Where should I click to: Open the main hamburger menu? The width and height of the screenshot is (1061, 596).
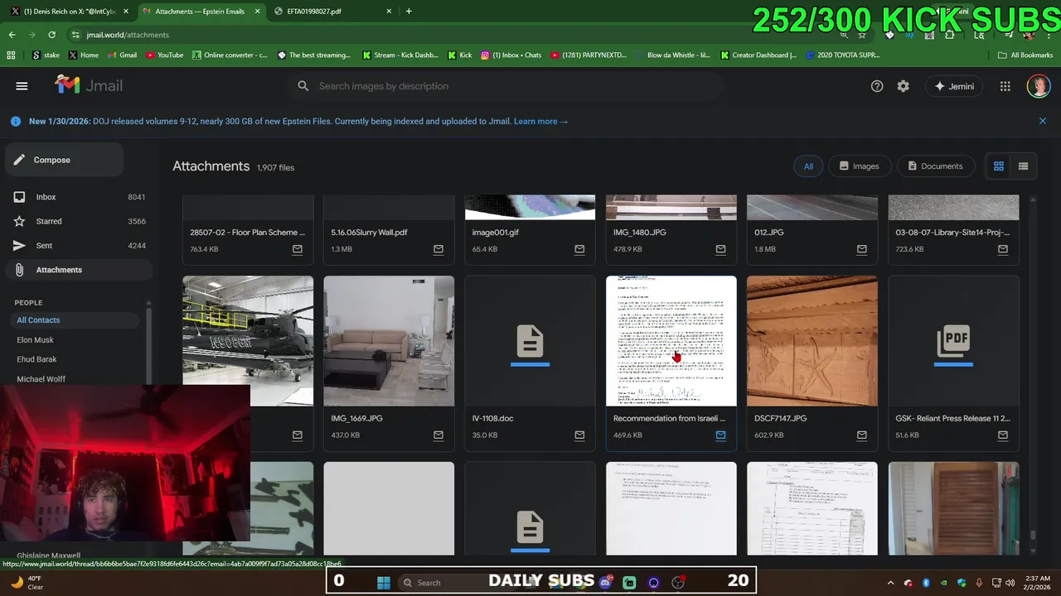(x=22, y=86)
